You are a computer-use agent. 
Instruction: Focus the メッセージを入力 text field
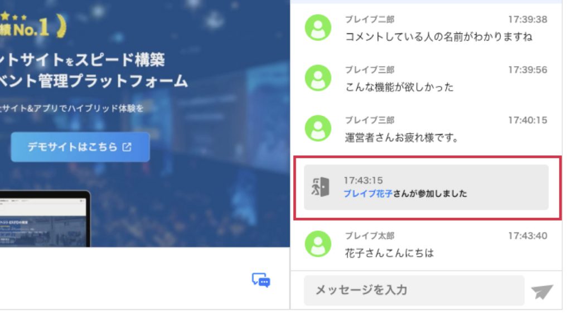coord(414,290)
